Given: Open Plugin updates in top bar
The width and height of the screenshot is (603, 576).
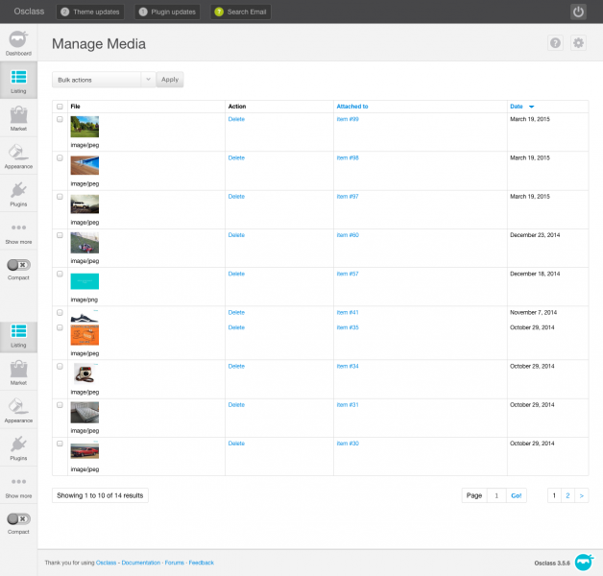Looking at the screenshot, I should tap(167, 12).
